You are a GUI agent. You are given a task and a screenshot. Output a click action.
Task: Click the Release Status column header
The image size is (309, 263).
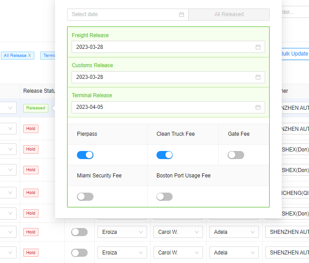[x=39, y=91]
